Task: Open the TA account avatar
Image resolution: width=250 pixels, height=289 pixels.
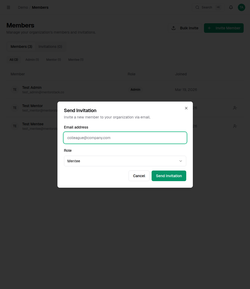Action: tap(241, 7)
